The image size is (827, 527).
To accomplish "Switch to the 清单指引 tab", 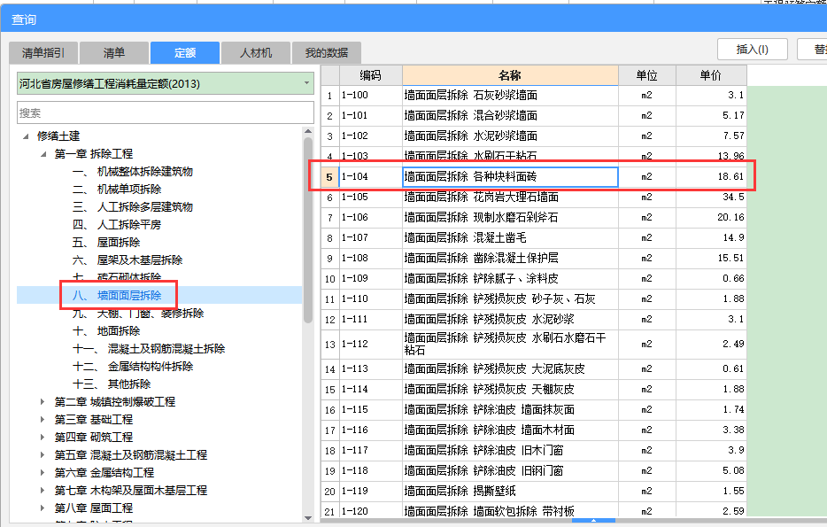I will click(43, 53).
